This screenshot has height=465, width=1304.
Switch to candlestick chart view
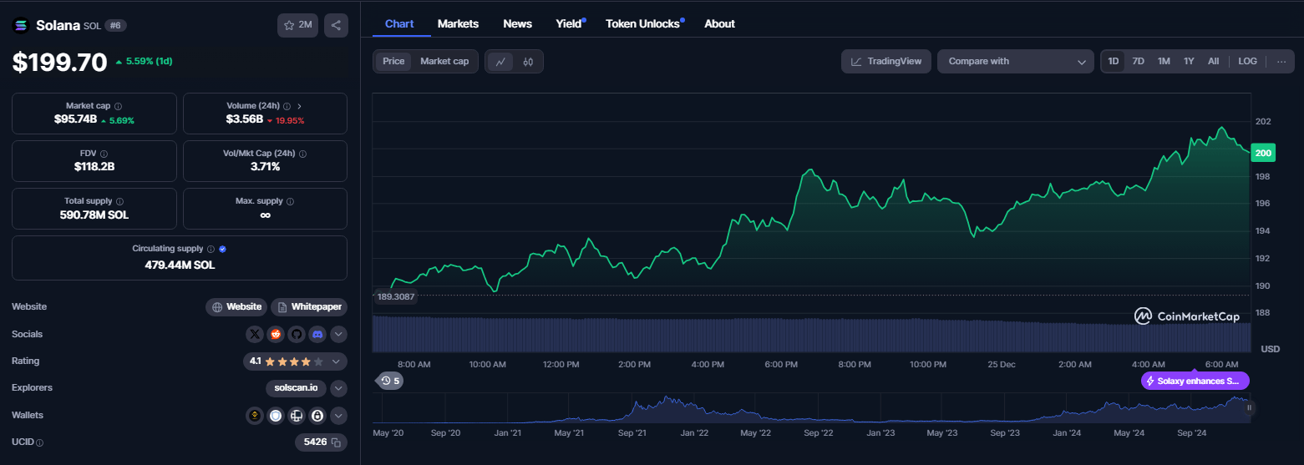tap(528, 61)
